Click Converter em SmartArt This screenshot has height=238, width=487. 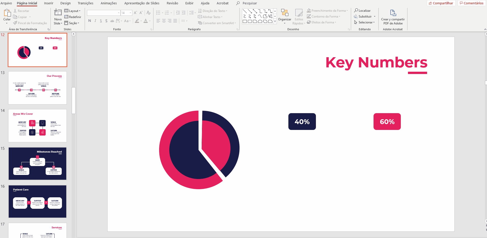pyautogui.click(x=217, y=23)
